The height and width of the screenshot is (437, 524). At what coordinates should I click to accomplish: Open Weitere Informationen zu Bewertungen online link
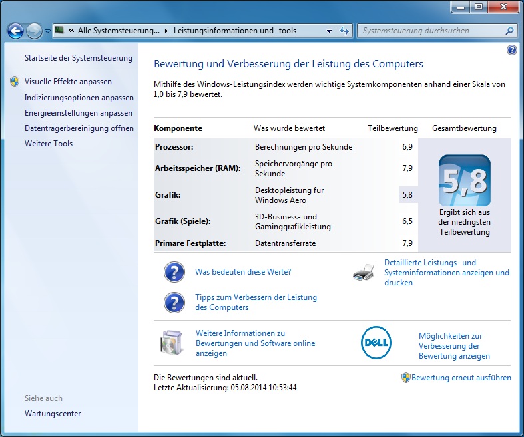point(255,343)
